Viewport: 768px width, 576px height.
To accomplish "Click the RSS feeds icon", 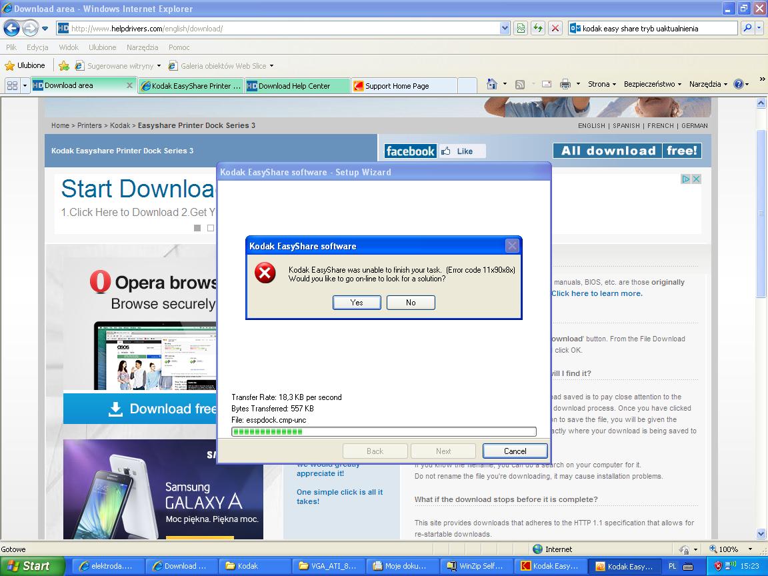I will click(520, 84).
